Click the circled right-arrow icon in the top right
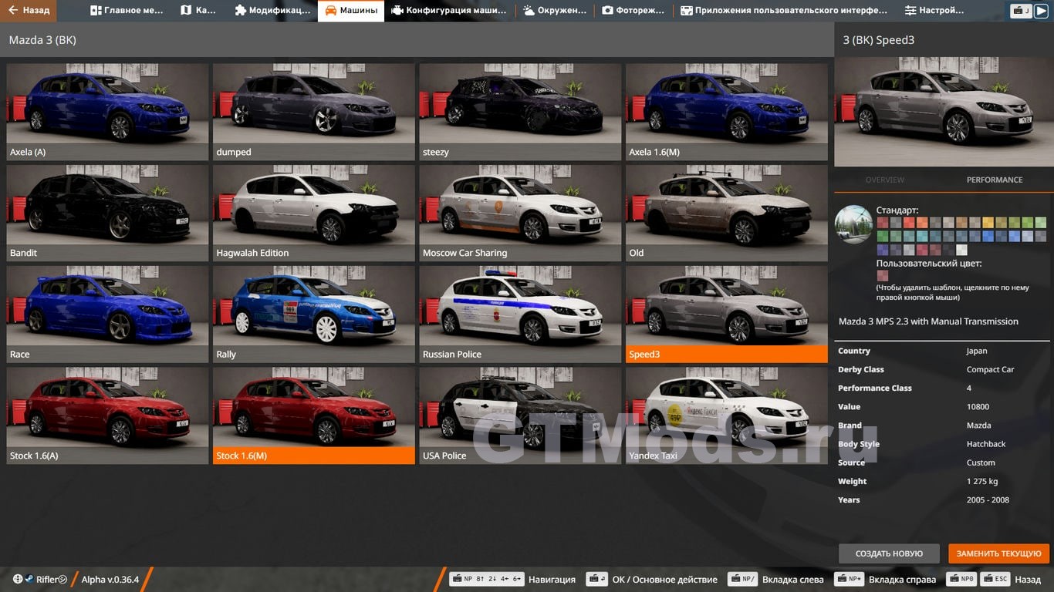 (1042, 11)
